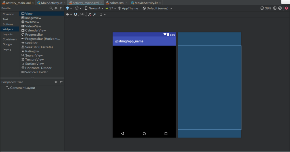Click the black design preview area
The width and height of the screenshot is (290, 152).
[x=144, y=87]
